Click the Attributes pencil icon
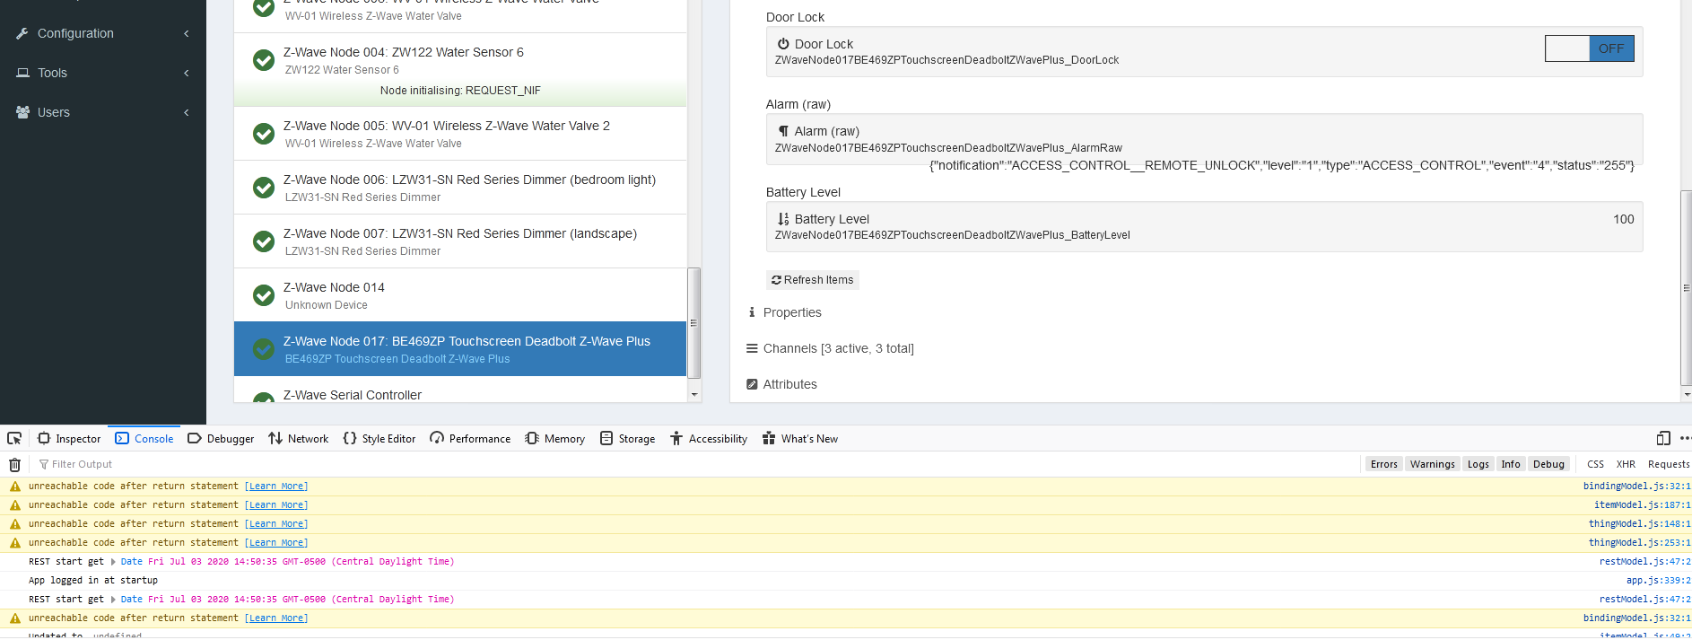This screenshot has height=640, width=1692. (752, 384)
